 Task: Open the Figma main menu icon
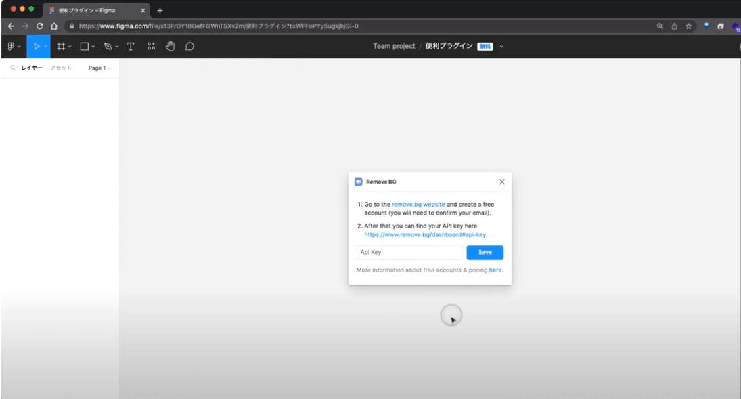(x=11, y=46)
